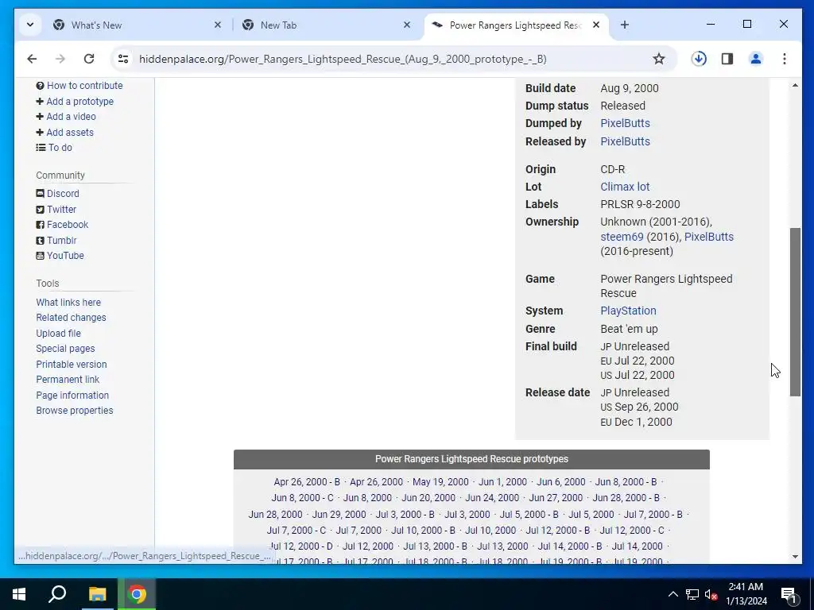This screenshot has width=814, height=610.
Task: Close the New Tab tab
Action: point(407,25)
